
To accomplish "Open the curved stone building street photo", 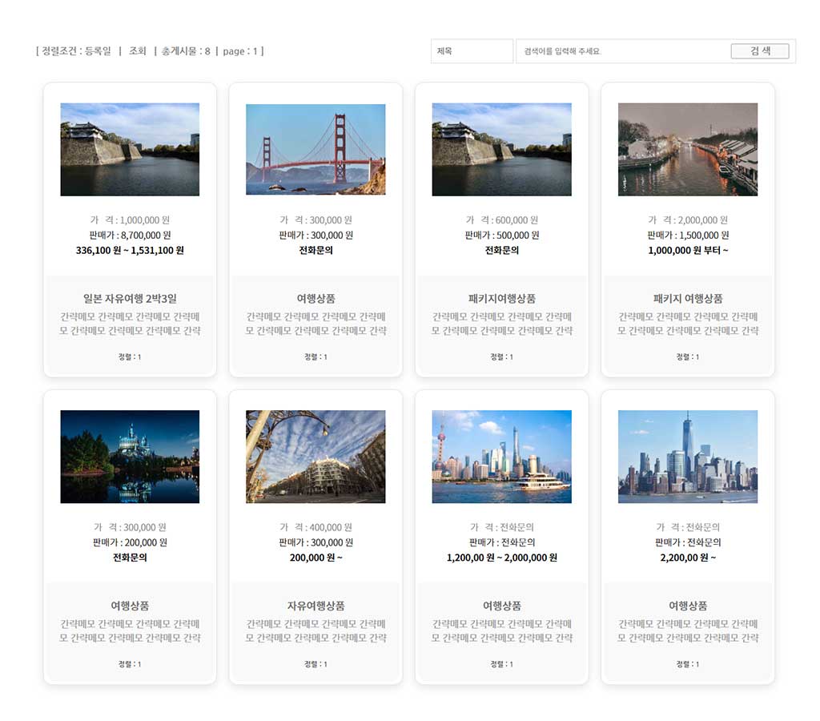I will (x=316, y=457).
